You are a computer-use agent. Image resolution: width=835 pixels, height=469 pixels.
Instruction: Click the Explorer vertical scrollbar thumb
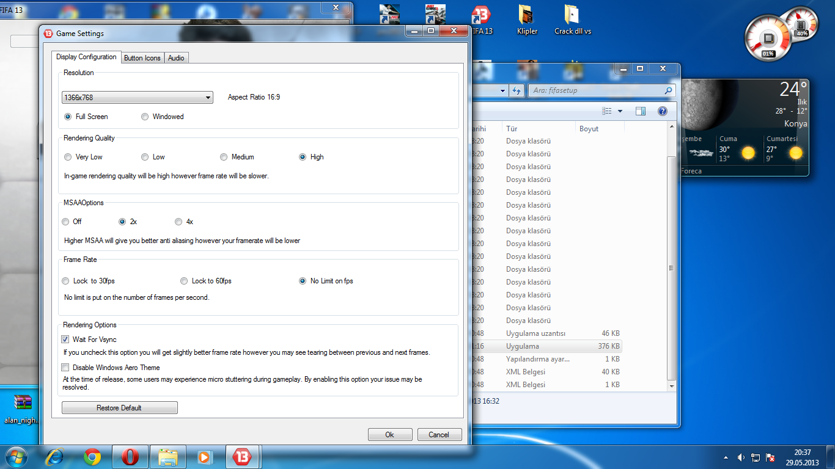pyautogui.click(x=672, y=269)
